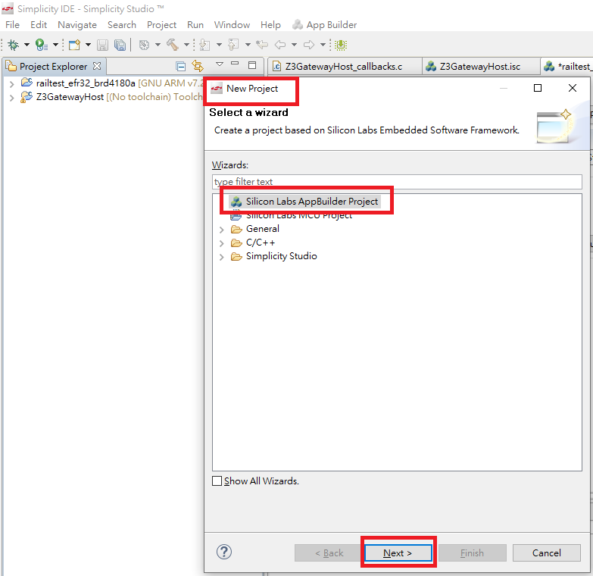
Task: Click the Cancel button
Action: click(547, 553)
